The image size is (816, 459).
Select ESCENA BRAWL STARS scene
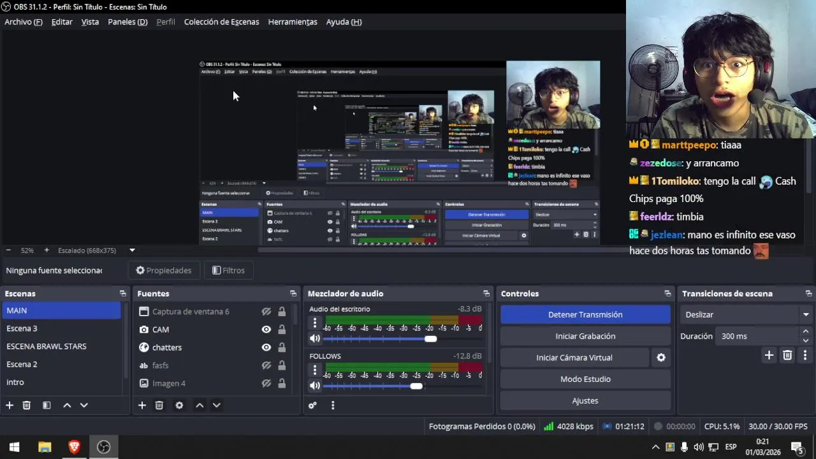[61, 347]
